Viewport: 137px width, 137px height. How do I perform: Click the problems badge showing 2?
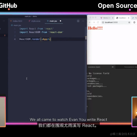coord(5,35)
